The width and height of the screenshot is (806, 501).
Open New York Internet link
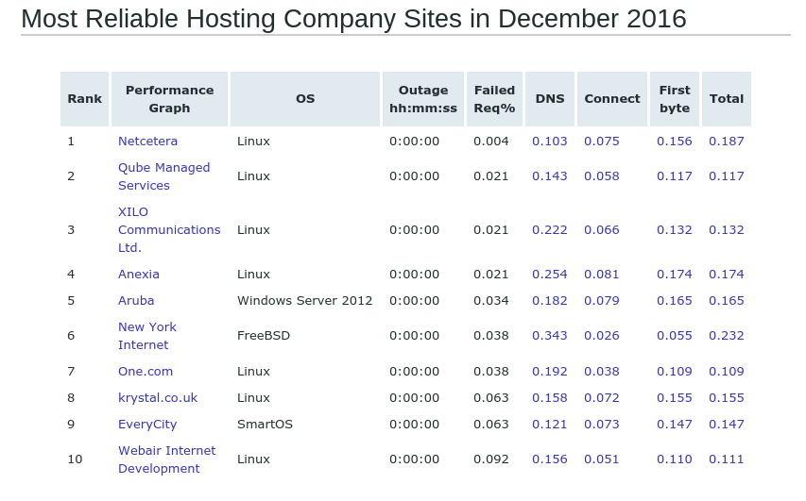(147, 336)
